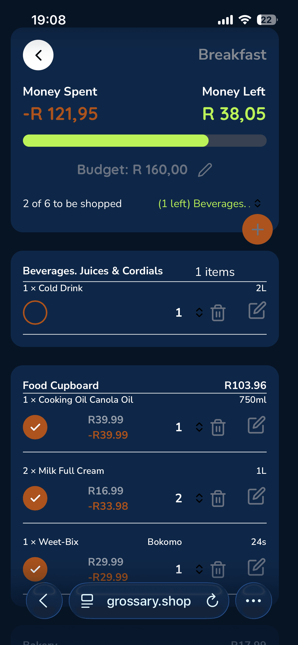Delete the Cooking Oil Canola Oil item
This screenshot has width=298, height=645.
pyautogui.click(x=218, y=427)
